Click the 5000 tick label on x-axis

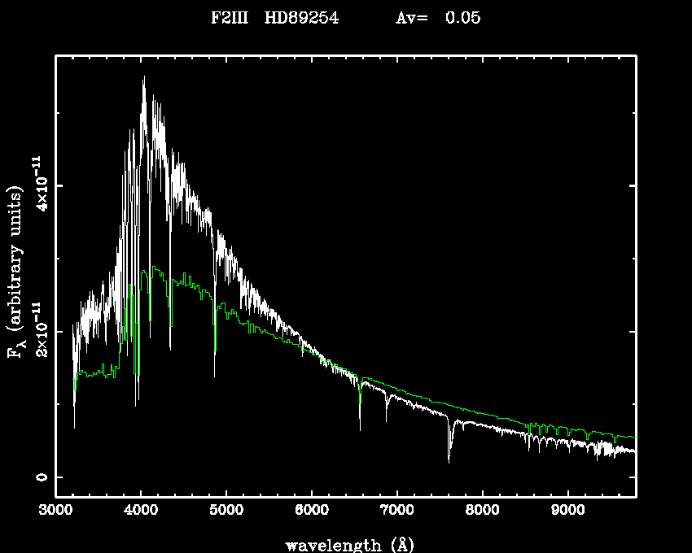(226, 511)
